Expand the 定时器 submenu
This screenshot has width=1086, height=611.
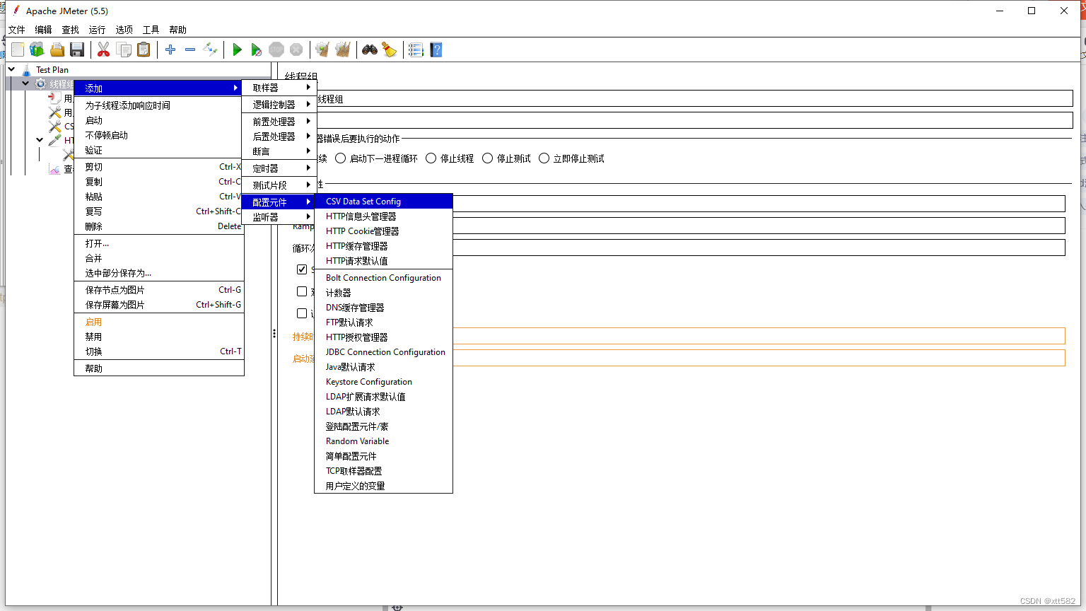pos(279,168)
